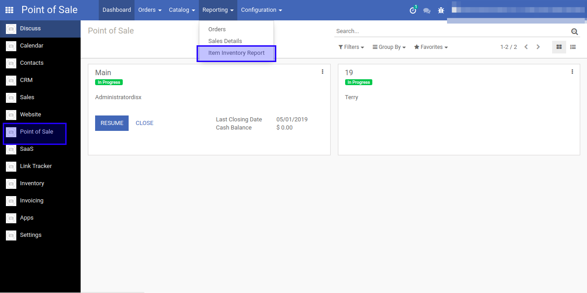The height and width of the screenshot is (293, 587).
Task: Open the apps grid menu icon
Action: tap(9, 10)
